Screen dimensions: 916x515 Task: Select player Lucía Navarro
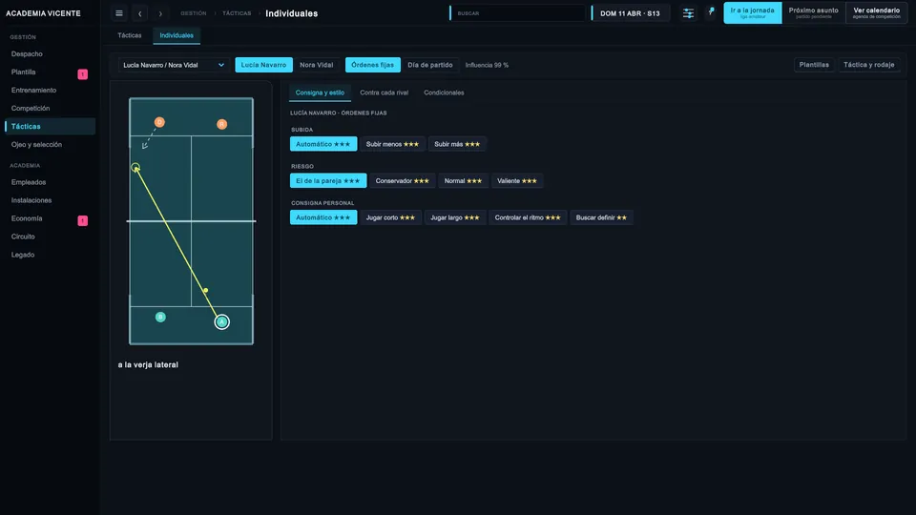[x=263, y=65]
